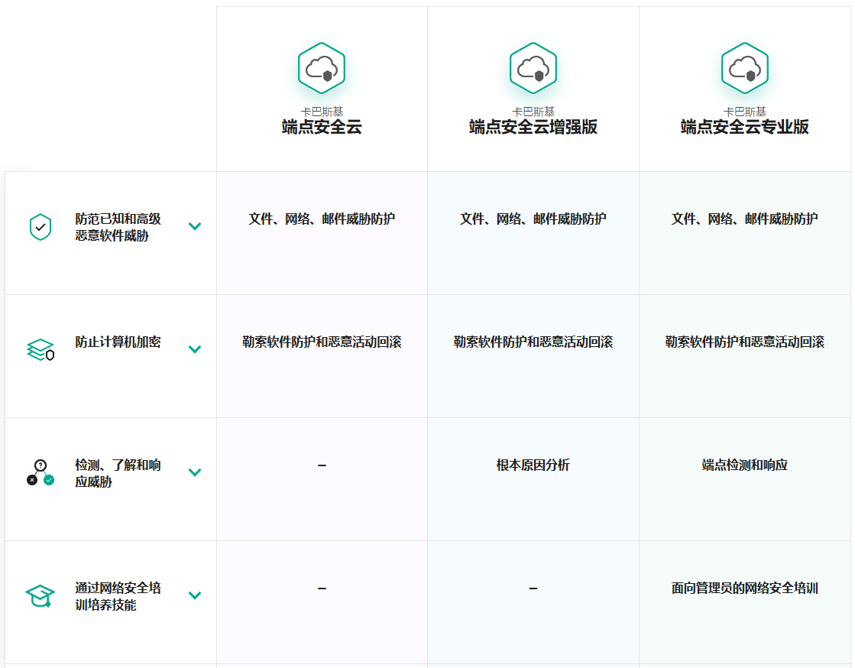Click the 面向管理员的网络安全培训 cell
The height and width of the screenshot is (668, 855).
[x=745, y=589]
